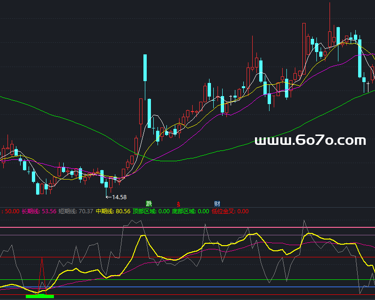Click the green 跌 marker icon
This screenshot has width=375, height=300.
(149, 203)
